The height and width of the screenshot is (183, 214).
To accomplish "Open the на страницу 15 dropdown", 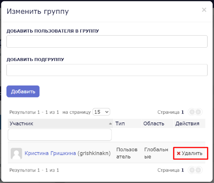I will coord(101,112).
